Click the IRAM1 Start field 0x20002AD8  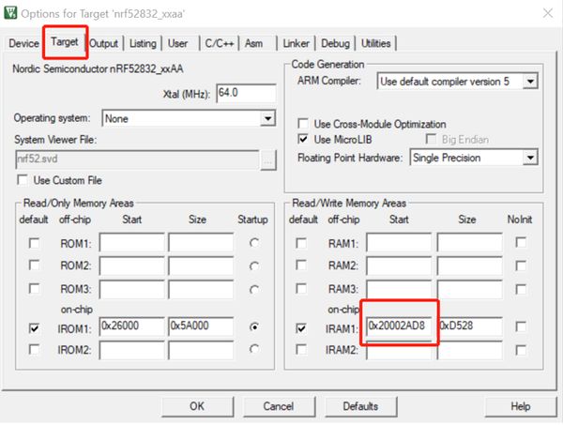click(399, 326)
